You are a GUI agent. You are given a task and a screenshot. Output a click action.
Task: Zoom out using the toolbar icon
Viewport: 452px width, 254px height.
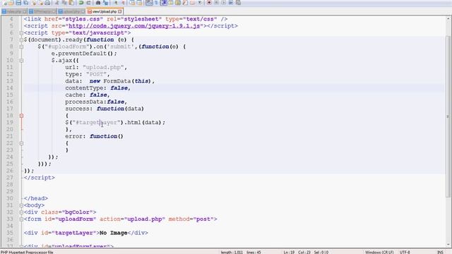(x=124, y=3)
